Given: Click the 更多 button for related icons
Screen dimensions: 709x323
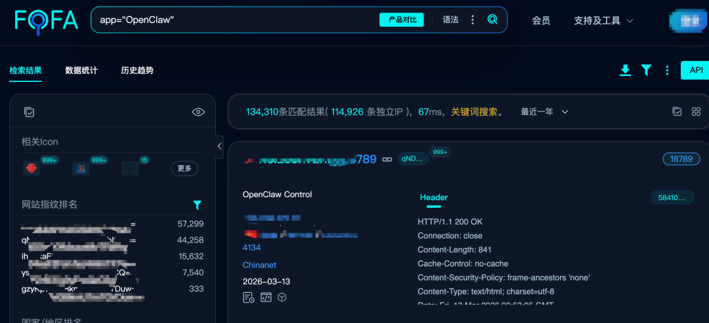Looking at the screenshot, I should point(184,168).
